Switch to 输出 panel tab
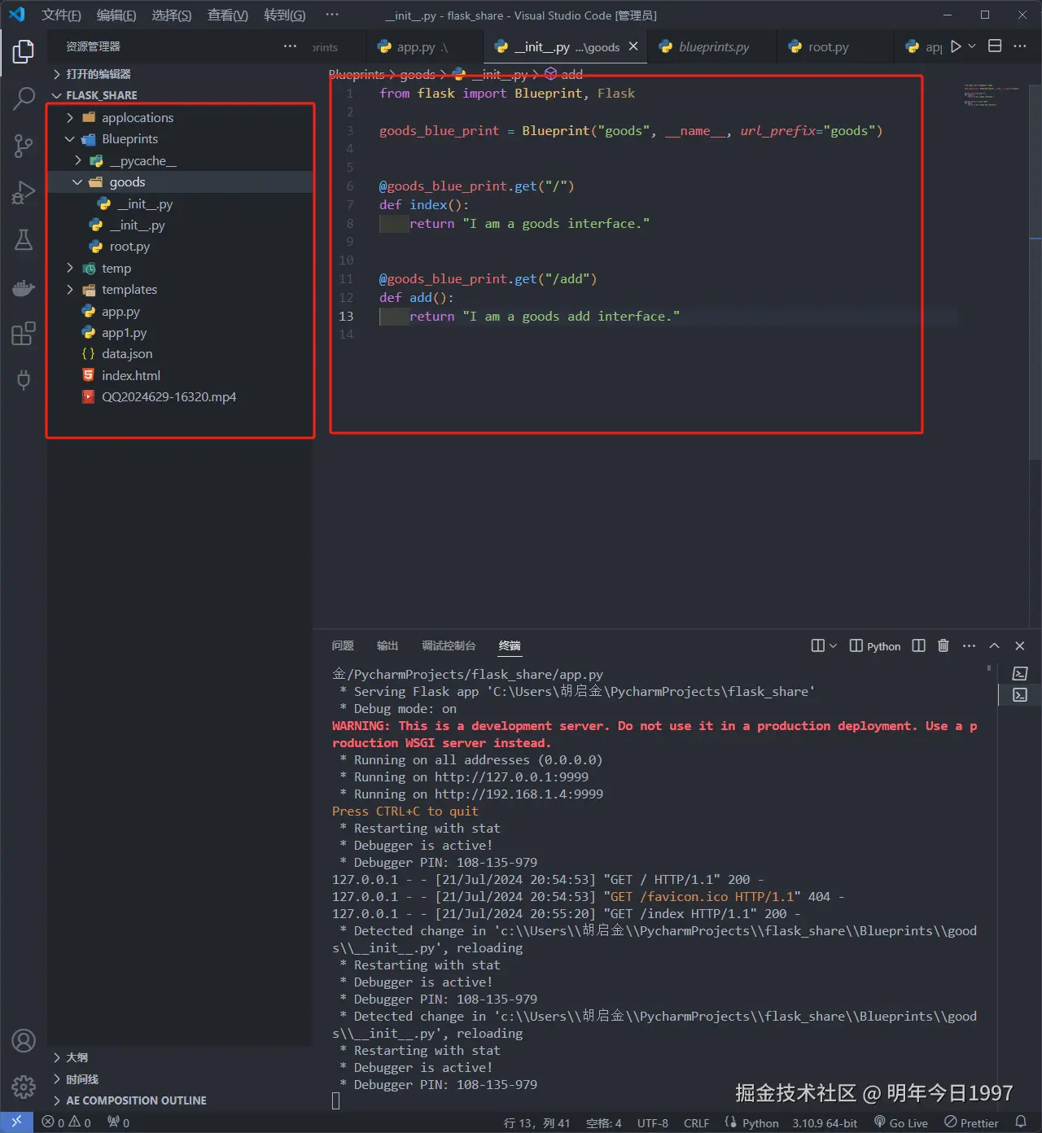1042x1133 pixels. pos(387,645)
